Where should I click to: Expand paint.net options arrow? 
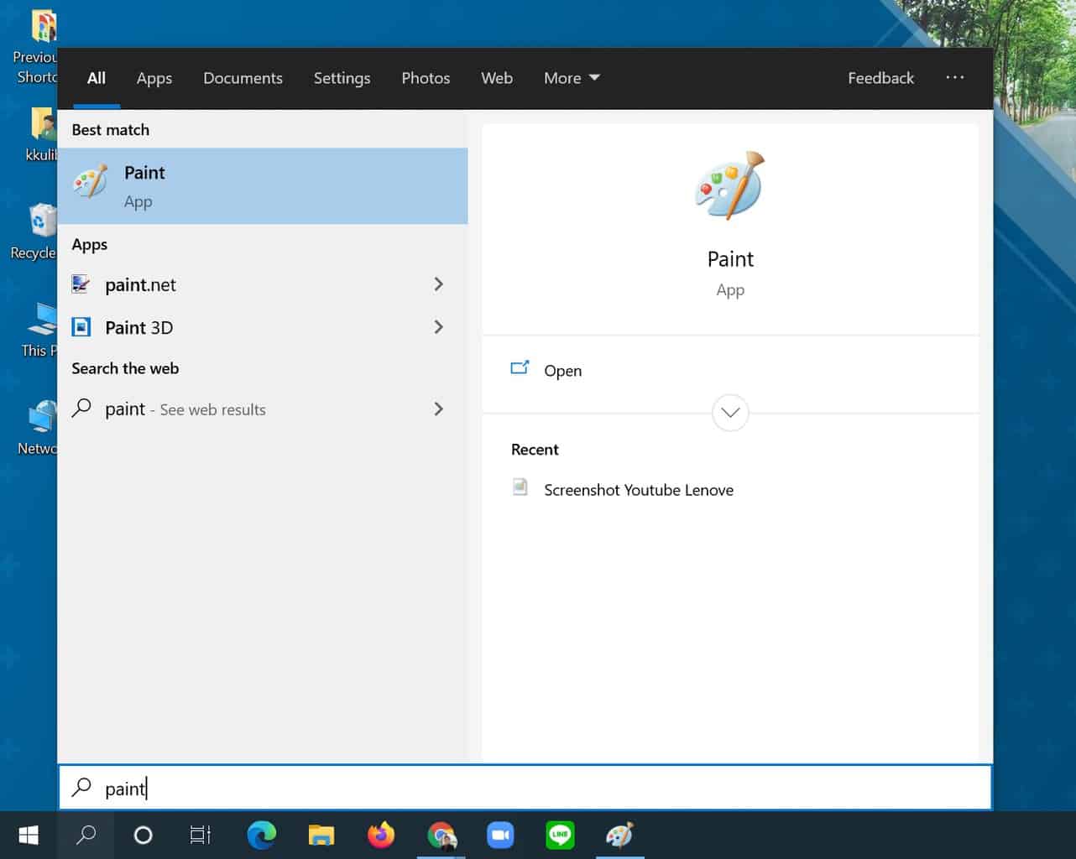click(438, 284)
